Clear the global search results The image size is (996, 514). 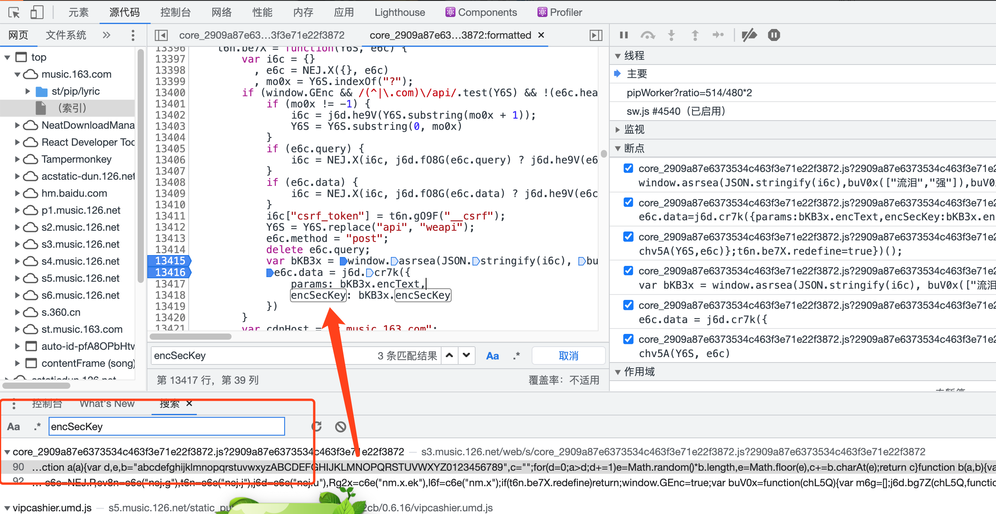341,427
